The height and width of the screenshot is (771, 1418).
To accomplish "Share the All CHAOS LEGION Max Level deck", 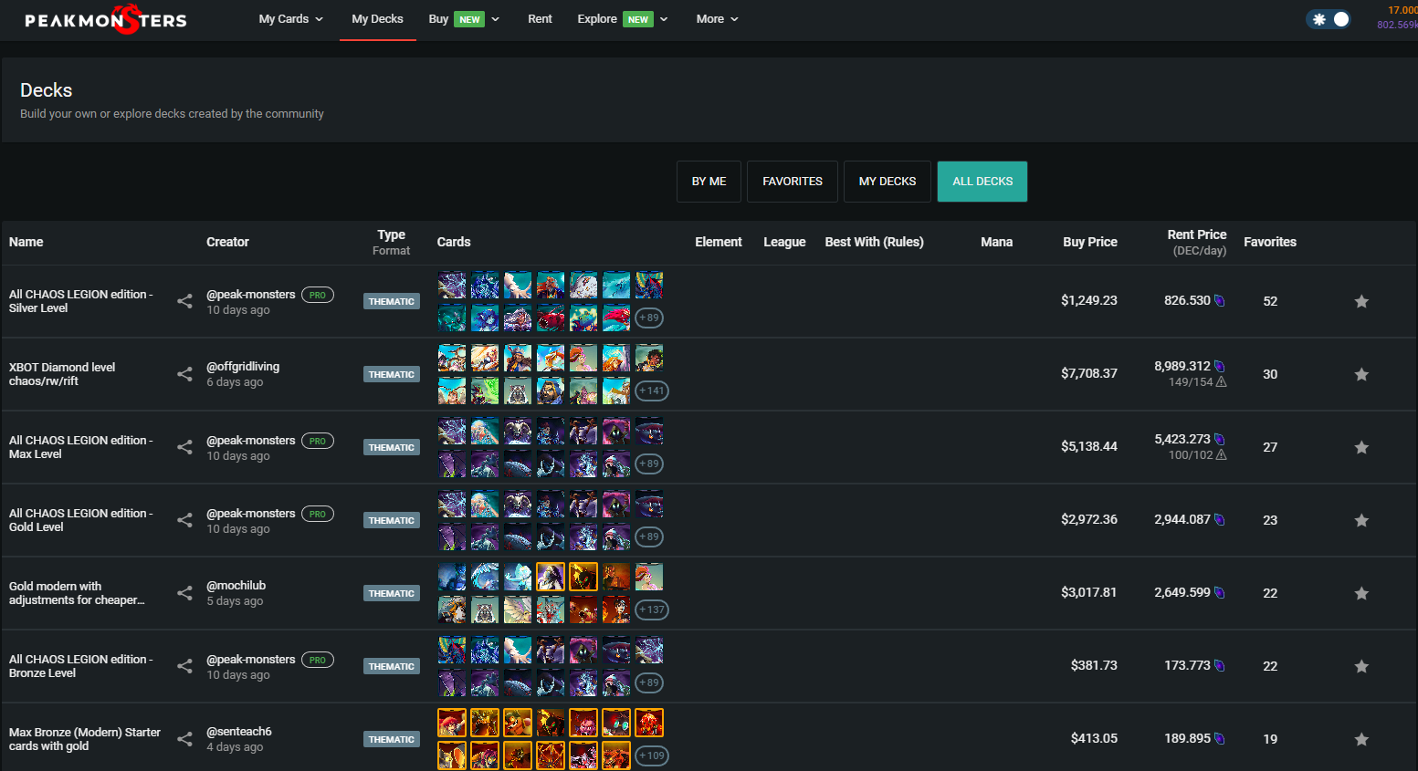I will pos(184,447).
